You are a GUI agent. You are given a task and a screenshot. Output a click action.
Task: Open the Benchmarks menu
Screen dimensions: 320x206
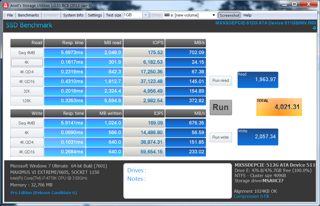pyautogui.click(x=28, y=15)
